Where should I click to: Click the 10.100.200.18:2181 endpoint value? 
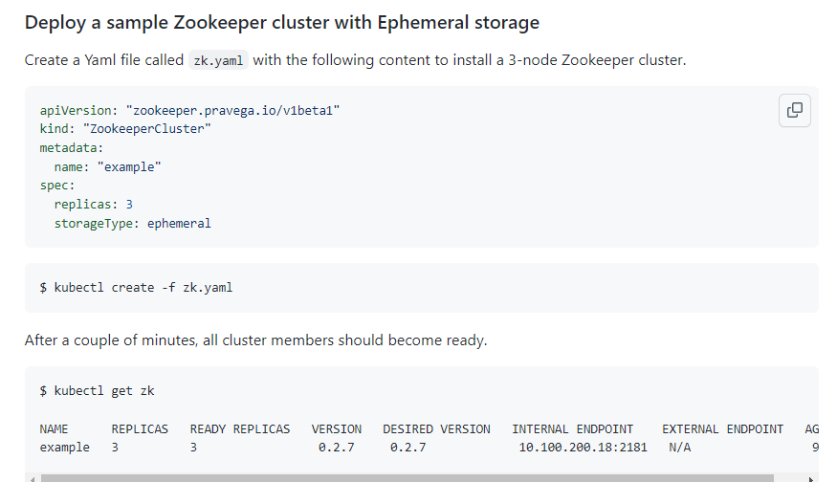click(583, 448)
